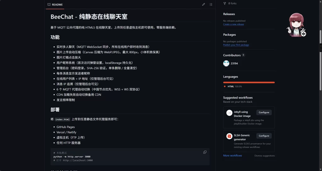Click the Languages heading
This screenshot has width=322, height=171.
(x=230, y=77)
